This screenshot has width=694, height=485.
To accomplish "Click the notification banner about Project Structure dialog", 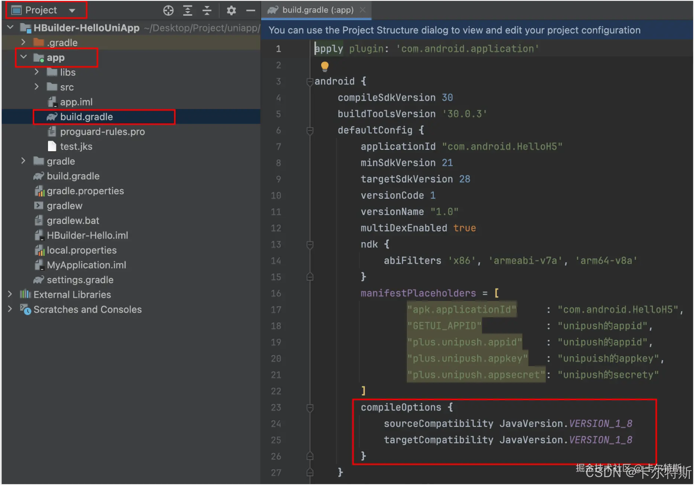I will [x=477, y=30].
